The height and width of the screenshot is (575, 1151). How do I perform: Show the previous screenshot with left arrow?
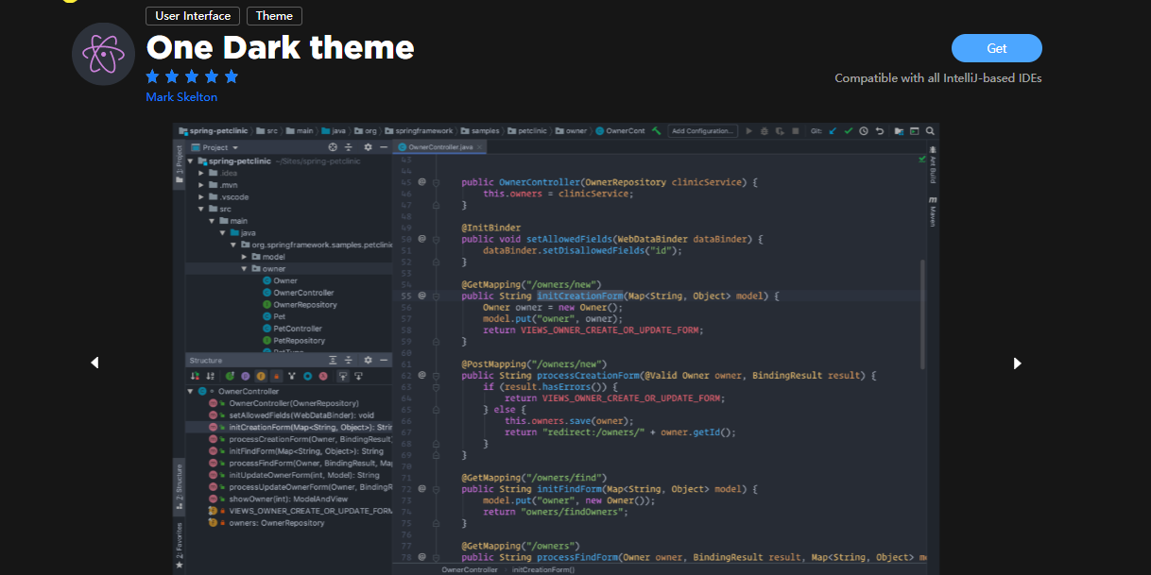94,363
